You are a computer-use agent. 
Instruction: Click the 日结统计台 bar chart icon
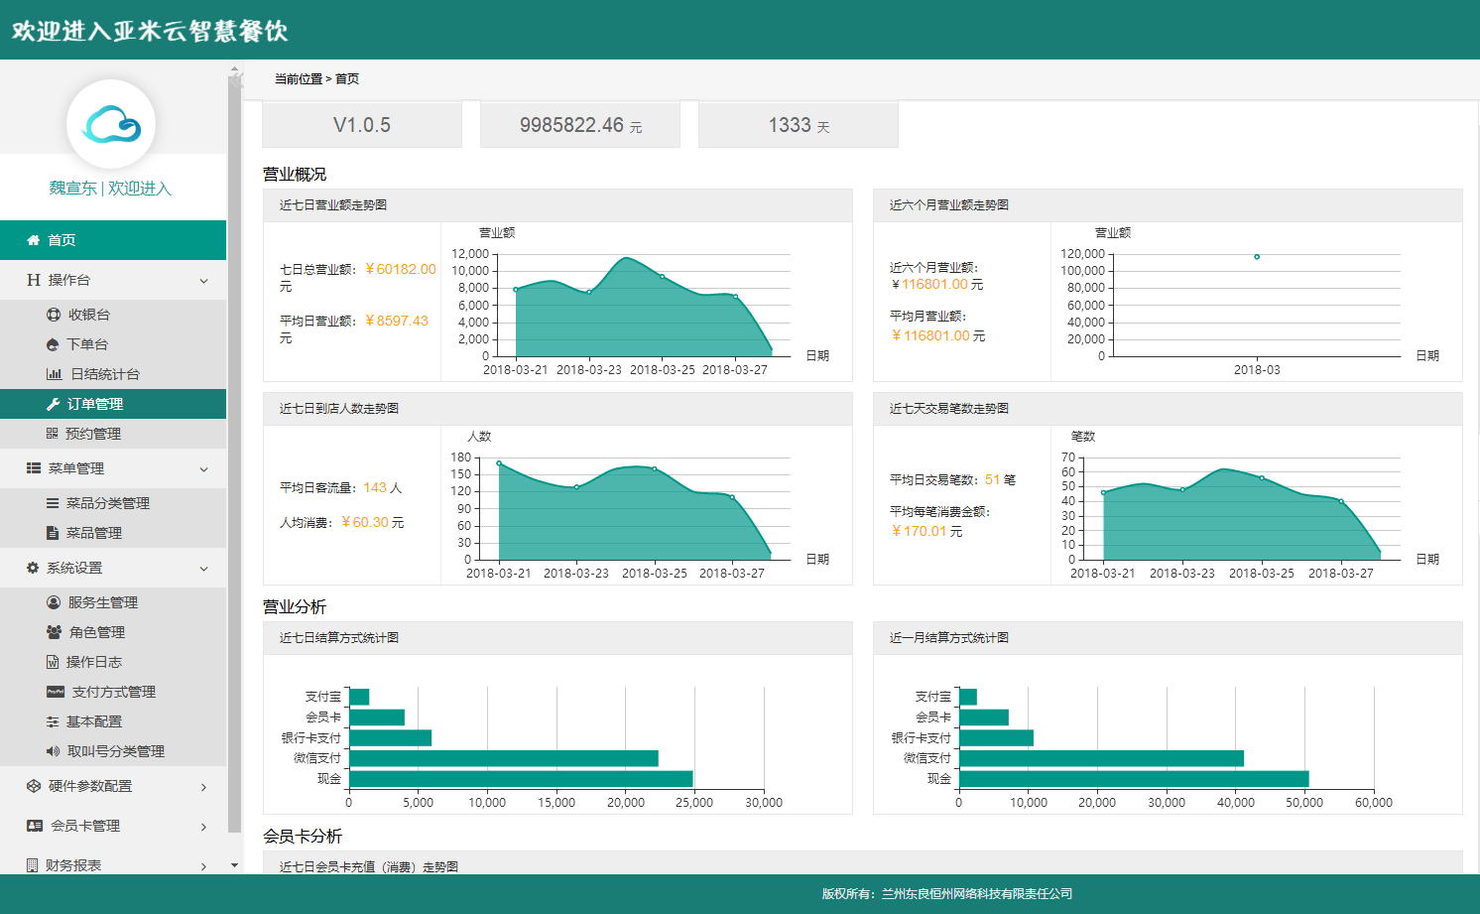[x=54, y=374]
